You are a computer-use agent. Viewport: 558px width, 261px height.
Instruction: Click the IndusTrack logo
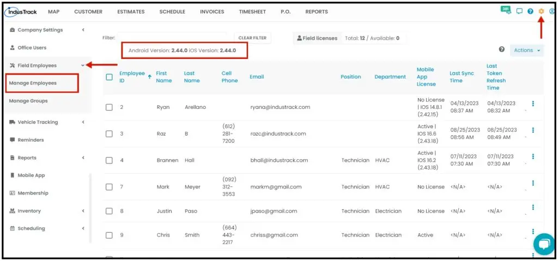(x=21, y=12)
